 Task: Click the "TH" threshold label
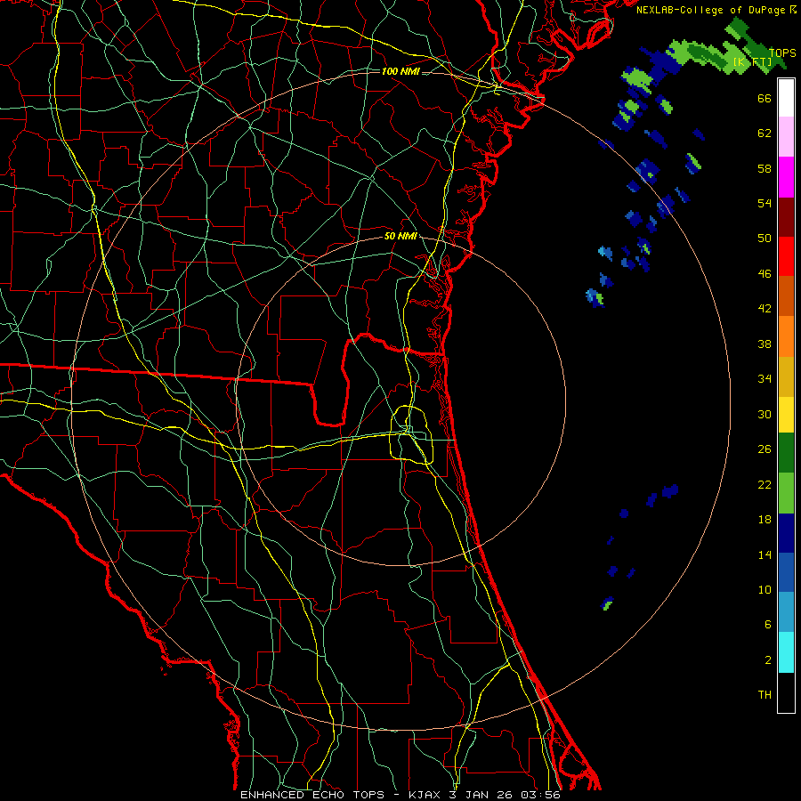coord(765,695)
